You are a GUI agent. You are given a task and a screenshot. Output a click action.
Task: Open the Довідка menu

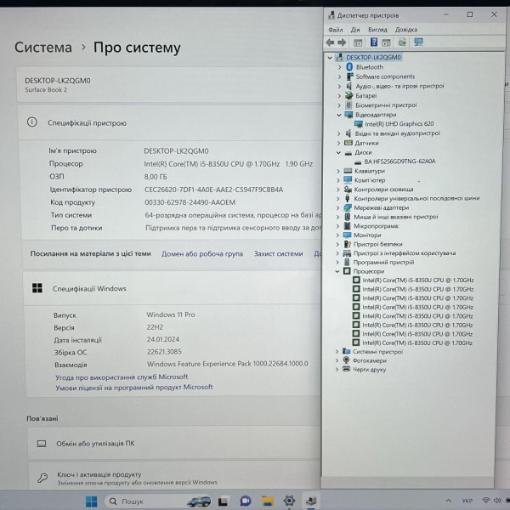pyautogui.click(x=406, y=30)
